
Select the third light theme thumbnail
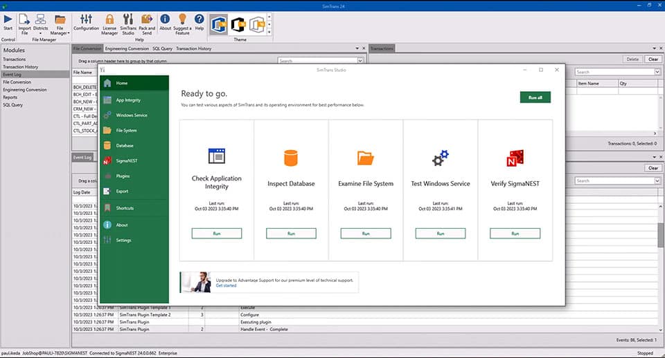(258, 25)
